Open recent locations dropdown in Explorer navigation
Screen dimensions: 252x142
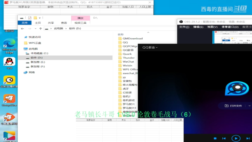click(35, 28)
